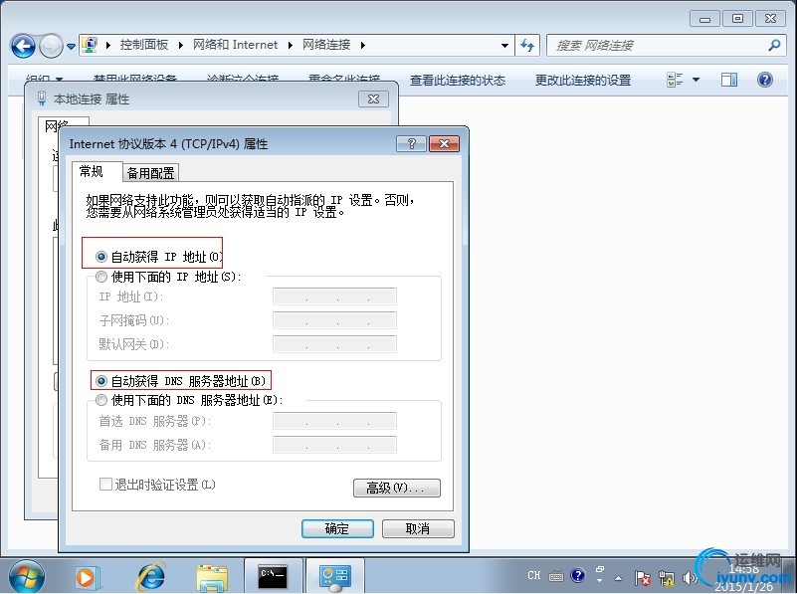The width and height of the screenshot is (797, 594).
Task: Click the 备用 DNS 服务器 input field
Action: point(334,445)
